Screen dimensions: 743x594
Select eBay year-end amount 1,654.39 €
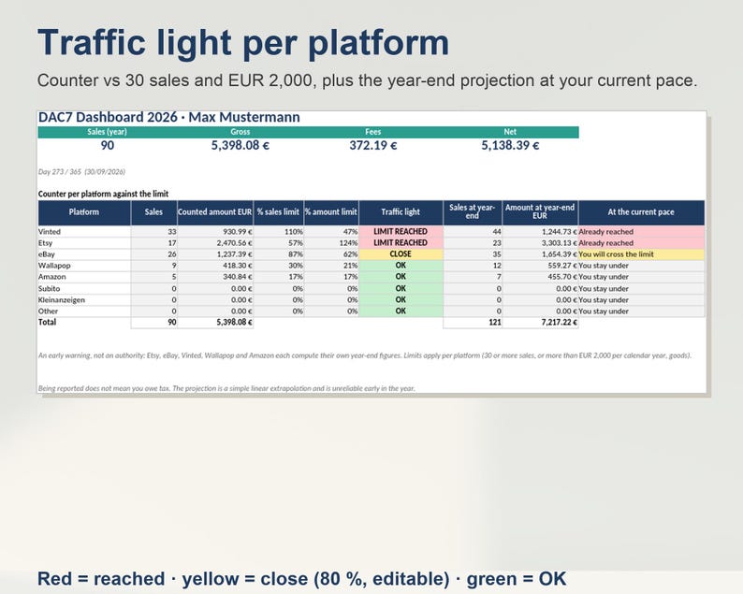(x=540, y=254)
